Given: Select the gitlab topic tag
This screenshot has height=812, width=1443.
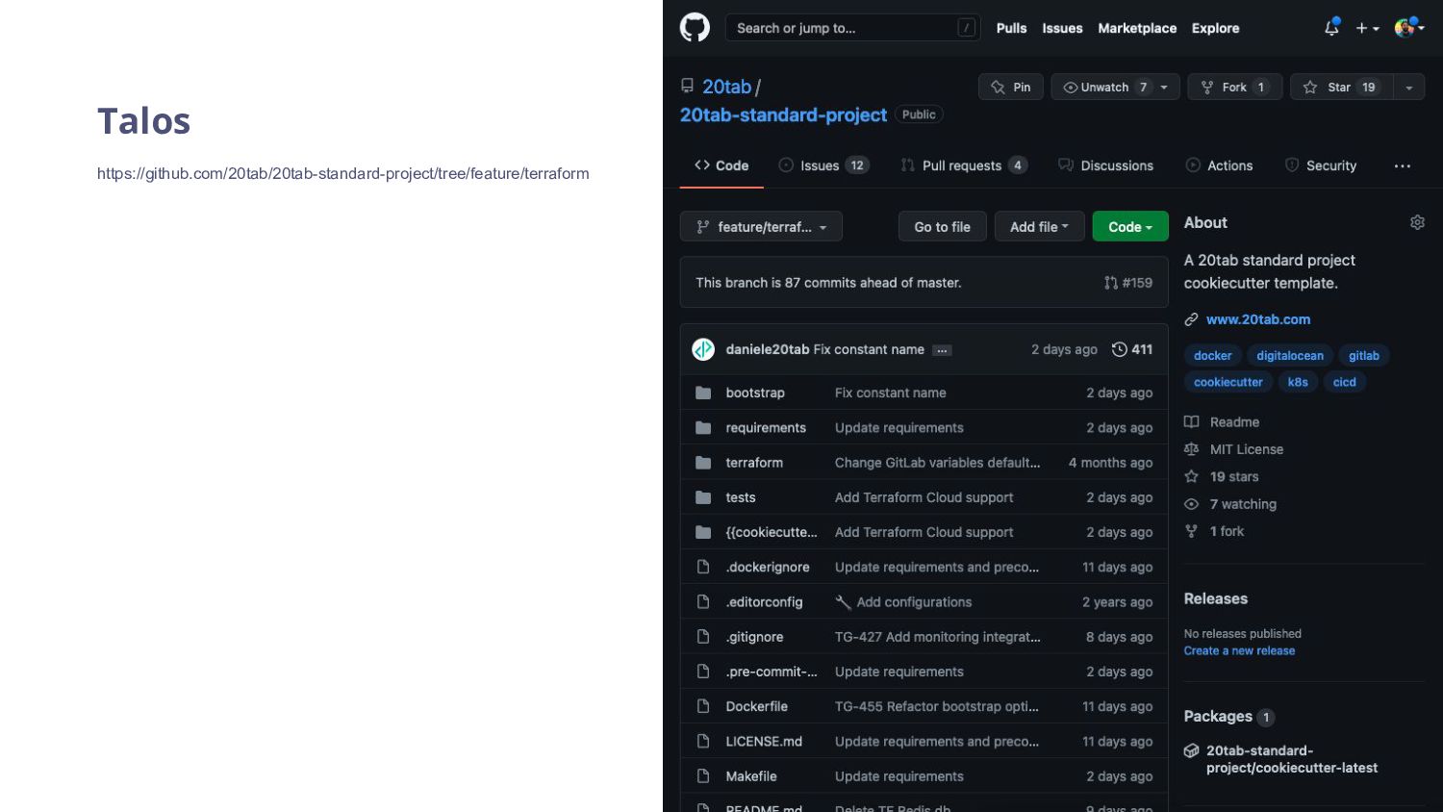Looking at the screenshot, I should (x=1364, y=356).
